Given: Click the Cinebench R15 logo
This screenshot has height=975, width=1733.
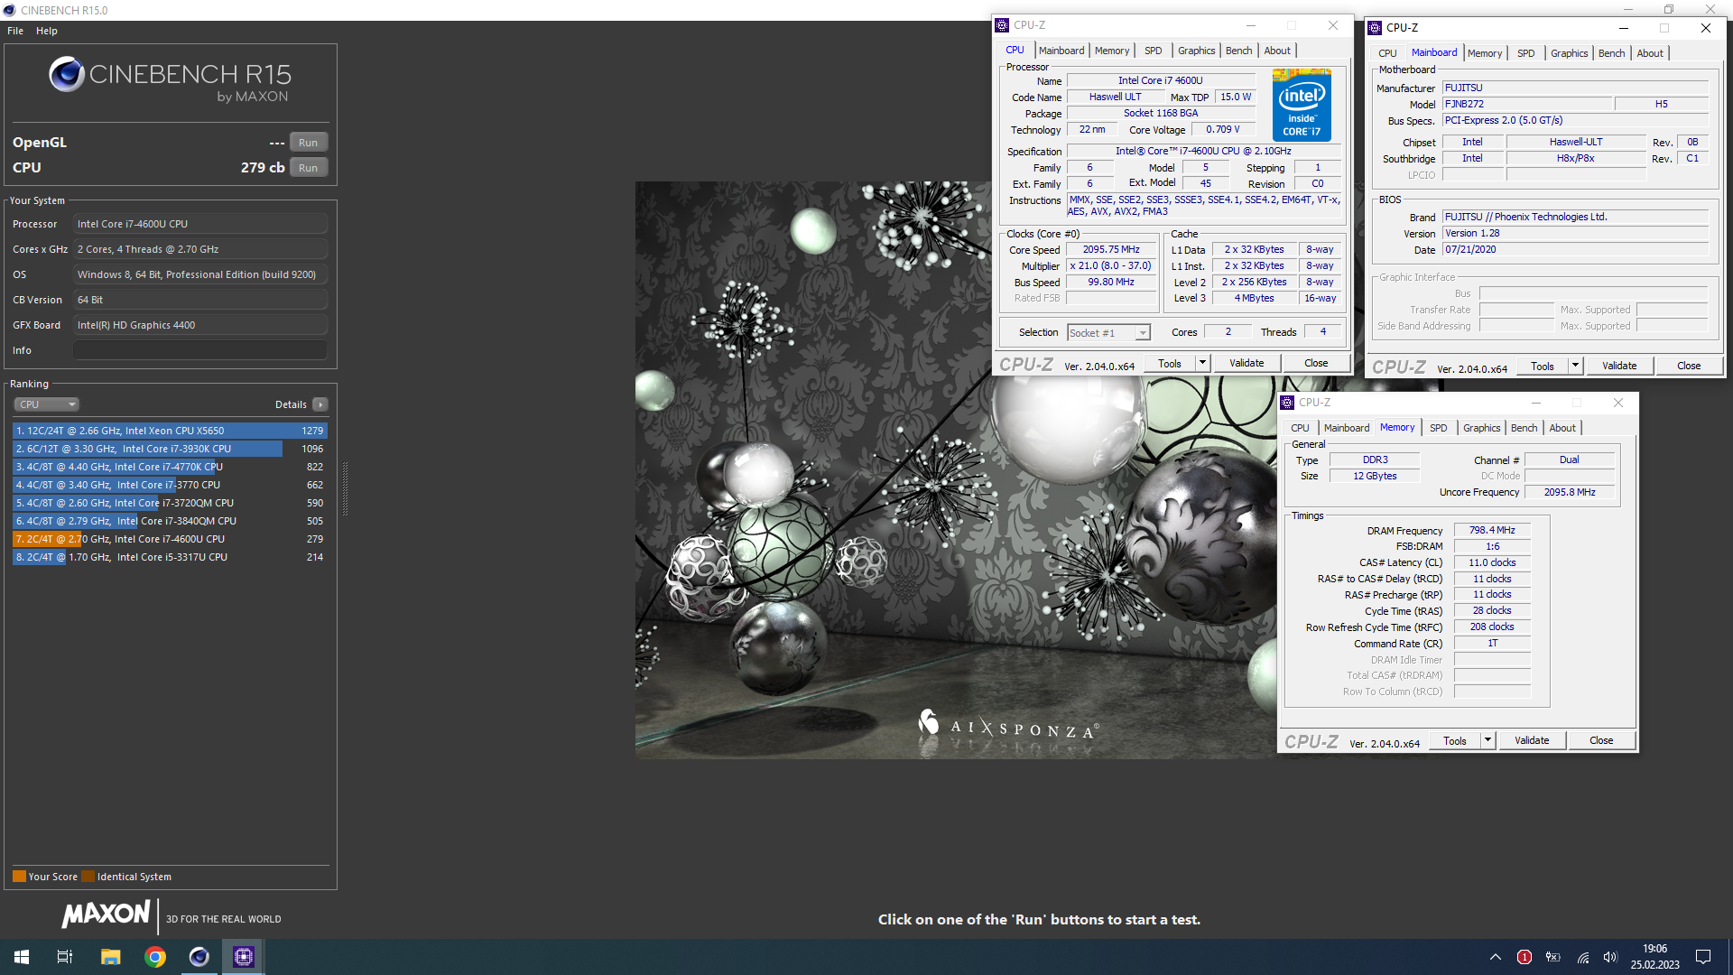Looking at the screenshot, I should 170,79.
